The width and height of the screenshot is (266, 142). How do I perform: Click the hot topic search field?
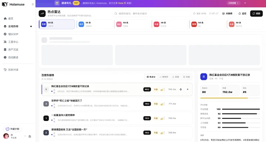point(151,14)
